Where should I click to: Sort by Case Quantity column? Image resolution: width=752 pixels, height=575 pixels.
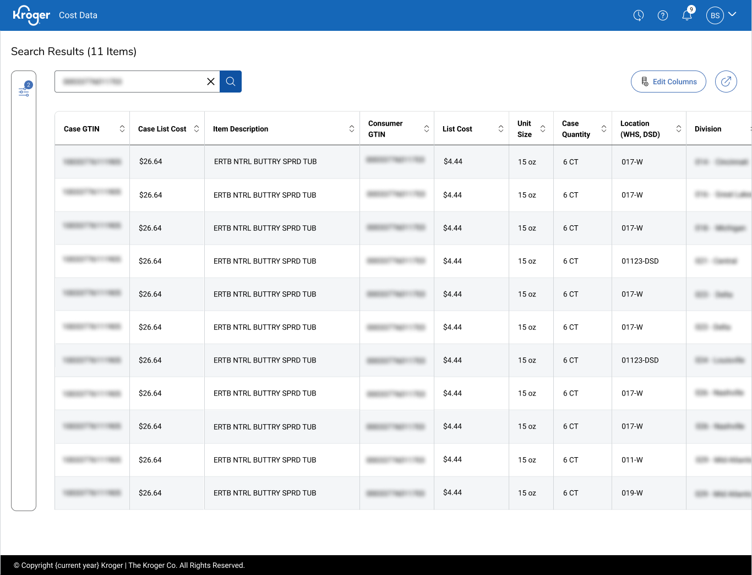pos(604,129)
